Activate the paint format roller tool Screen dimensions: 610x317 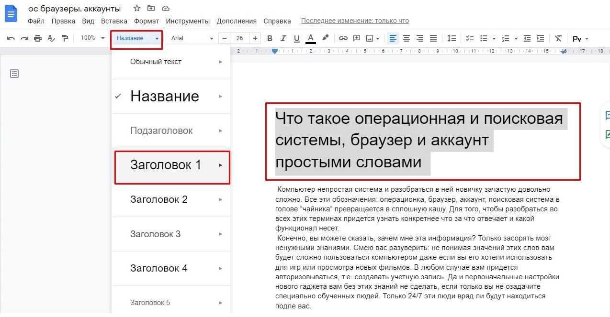pos(65,38)
